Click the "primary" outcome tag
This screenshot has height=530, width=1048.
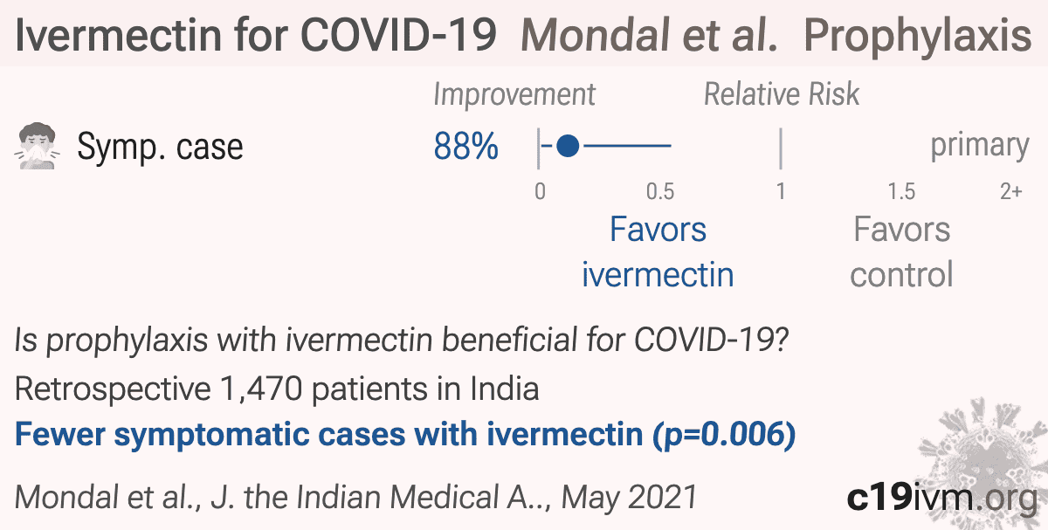(980, 146)
